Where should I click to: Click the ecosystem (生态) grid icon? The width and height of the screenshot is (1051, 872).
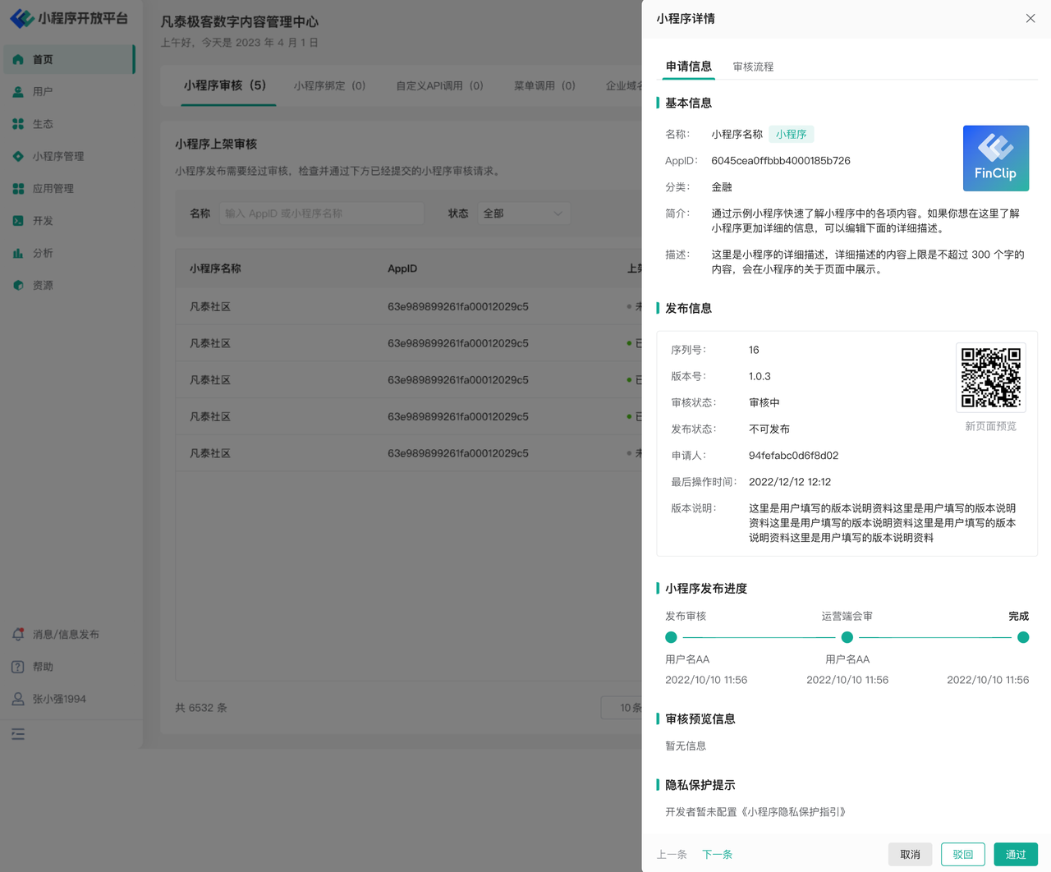[x=18, y=124]
